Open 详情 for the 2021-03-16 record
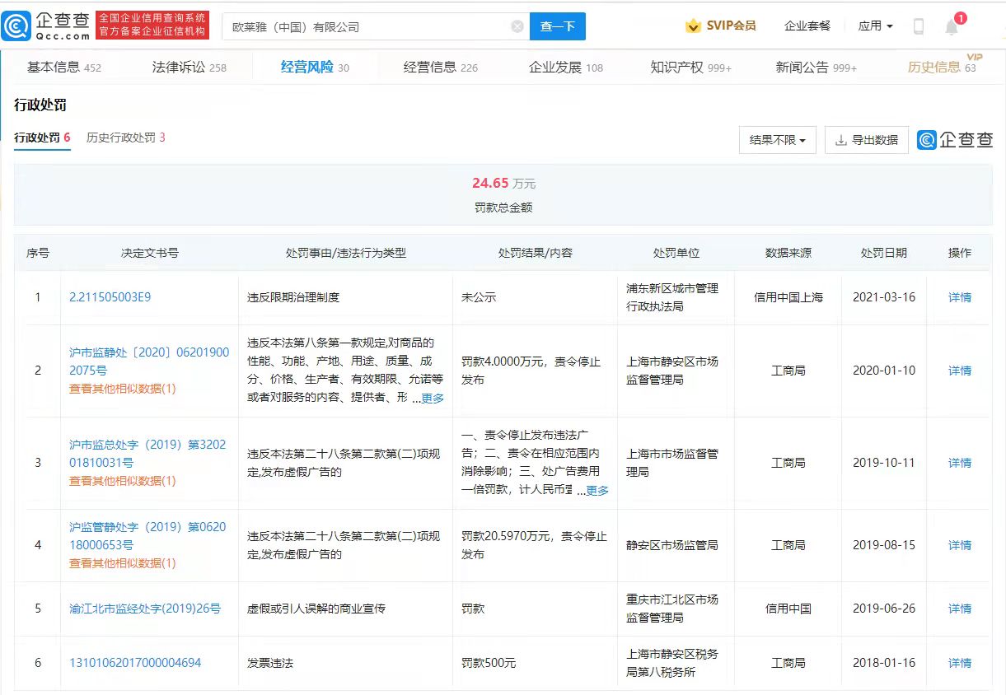Screen dimensions: 1006x695 coord(960,297)
